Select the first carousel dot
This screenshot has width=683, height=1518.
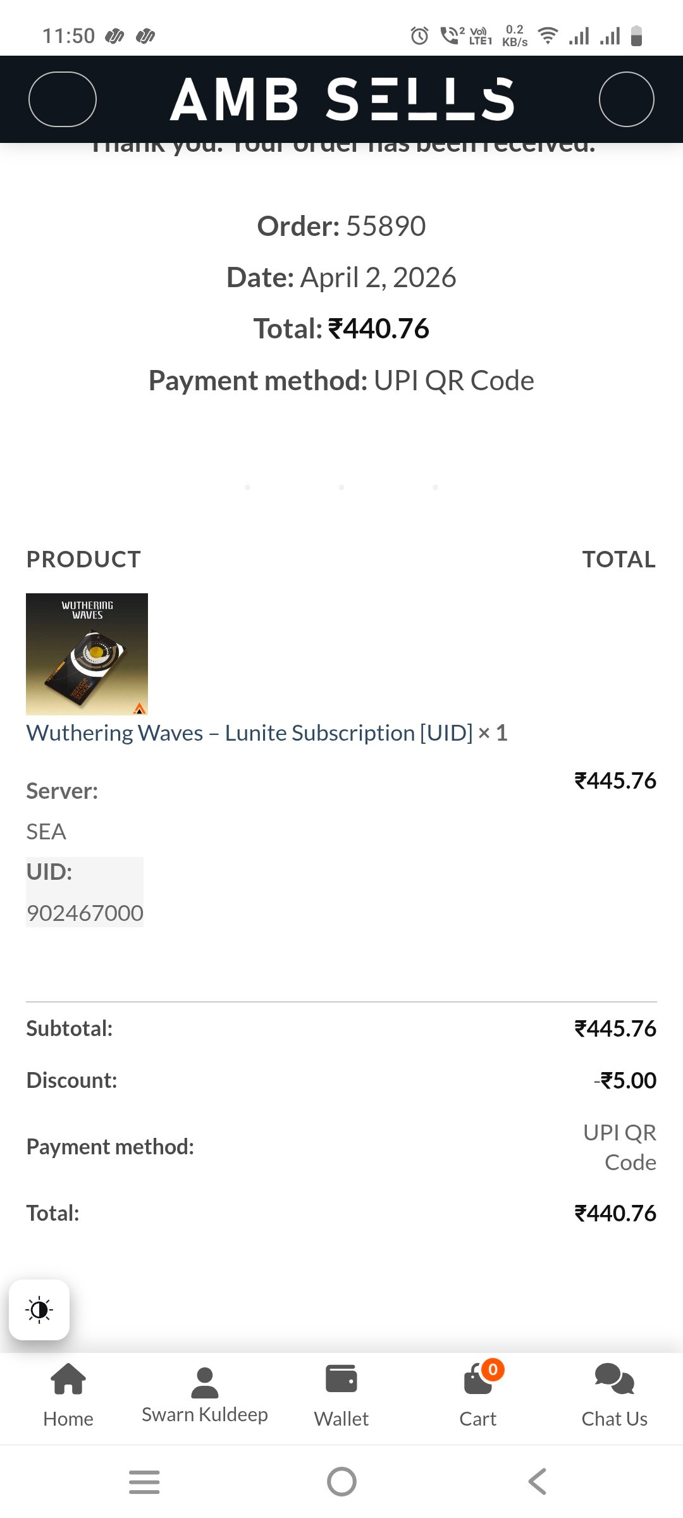point(248,487)
